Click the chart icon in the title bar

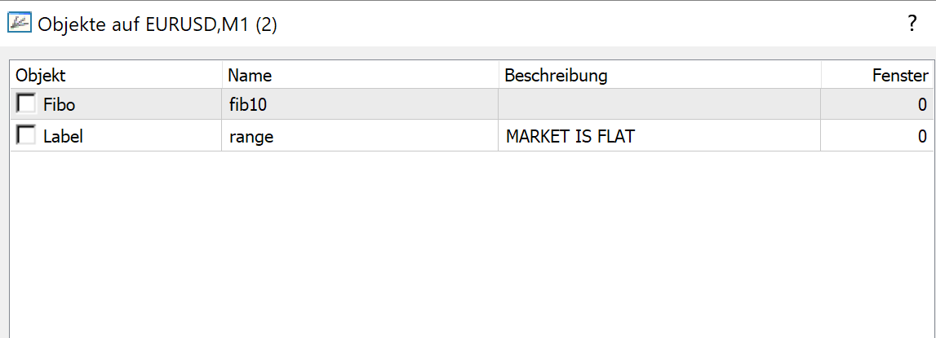tap(19, 24)
